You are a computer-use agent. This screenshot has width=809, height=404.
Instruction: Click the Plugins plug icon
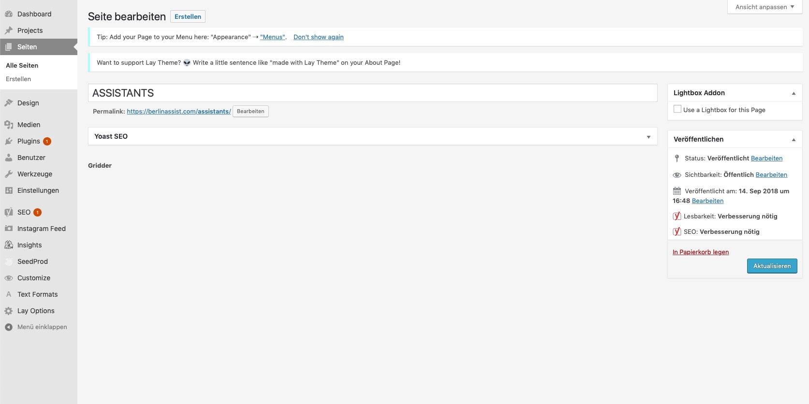click(9, 141)
